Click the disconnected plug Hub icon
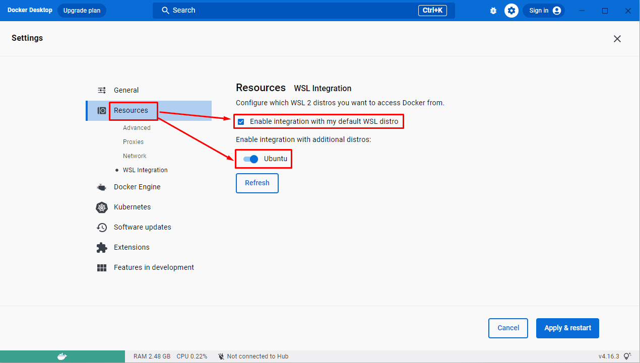This screenshot has height=363, width=640. 221,356
